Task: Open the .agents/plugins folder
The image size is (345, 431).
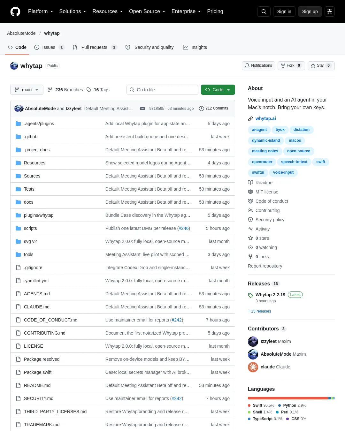Action: coord(39,124)
